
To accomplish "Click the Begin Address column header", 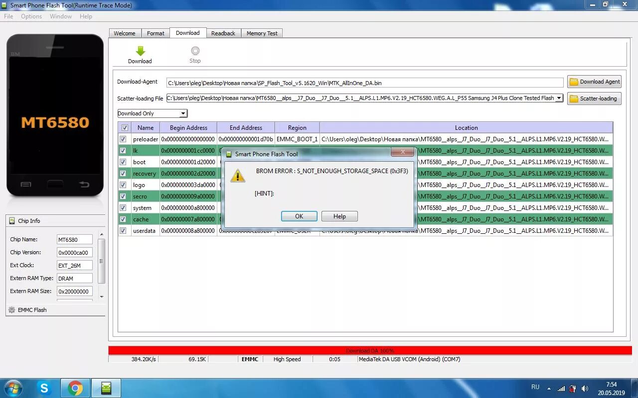I will 188,128.
